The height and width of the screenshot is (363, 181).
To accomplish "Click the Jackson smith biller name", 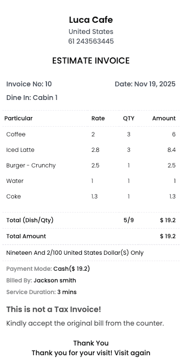I will 55,280.
